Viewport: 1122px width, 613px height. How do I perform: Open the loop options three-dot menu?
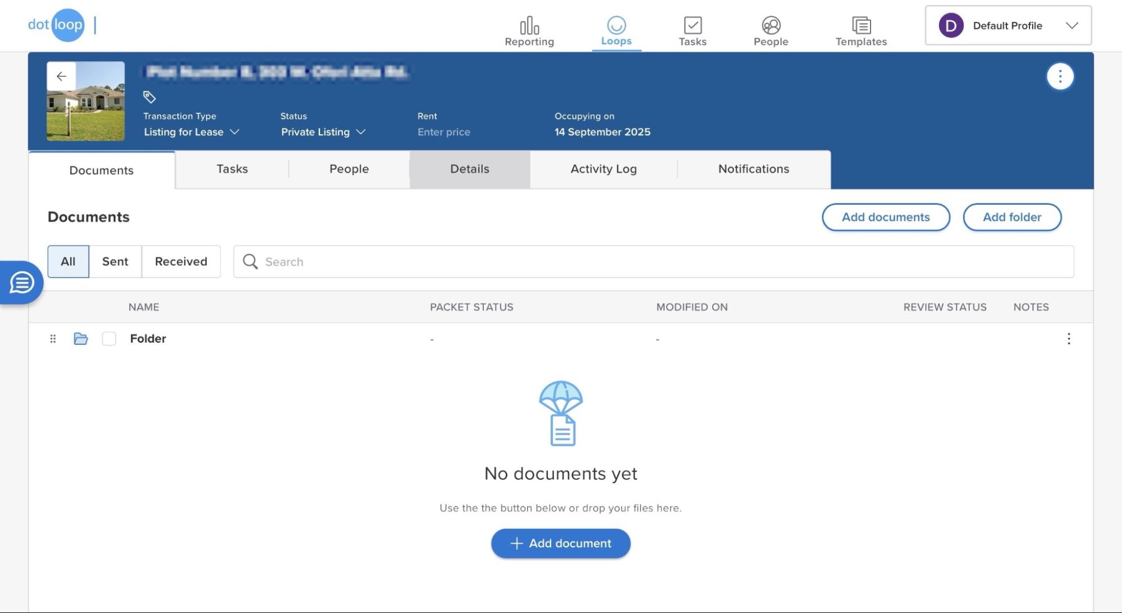[x=1059, y=76]
